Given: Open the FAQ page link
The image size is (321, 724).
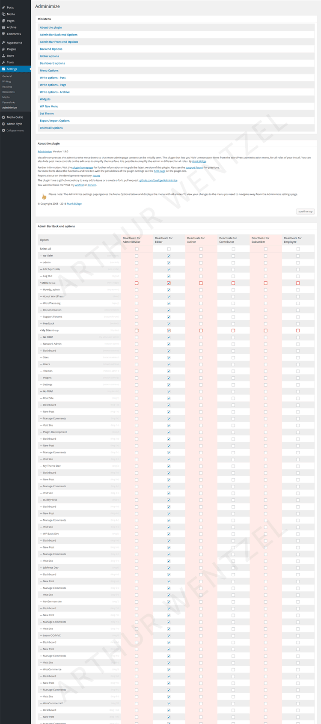Looking at the screenshot, I should tap(160, 171).
